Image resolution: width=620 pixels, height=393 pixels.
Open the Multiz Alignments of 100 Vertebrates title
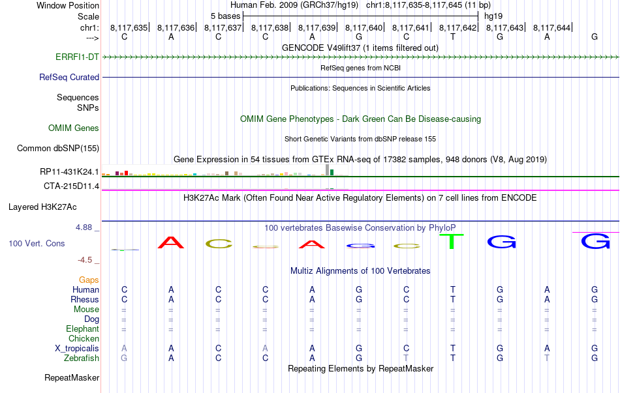(x=360, y=270)
